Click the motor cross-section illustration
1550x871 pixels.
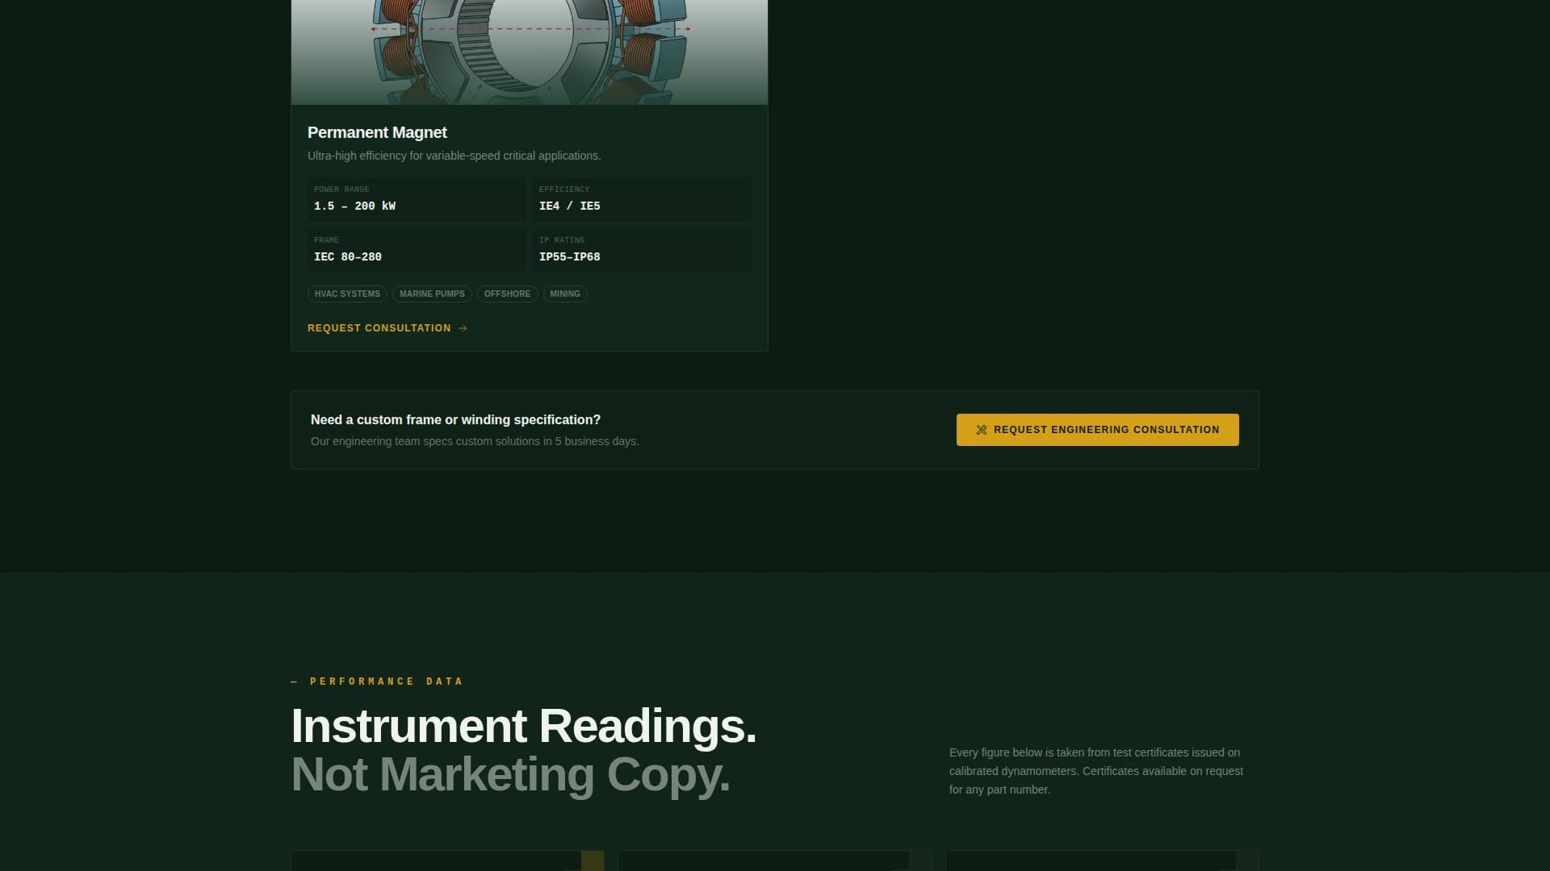(x=529, y=48)
